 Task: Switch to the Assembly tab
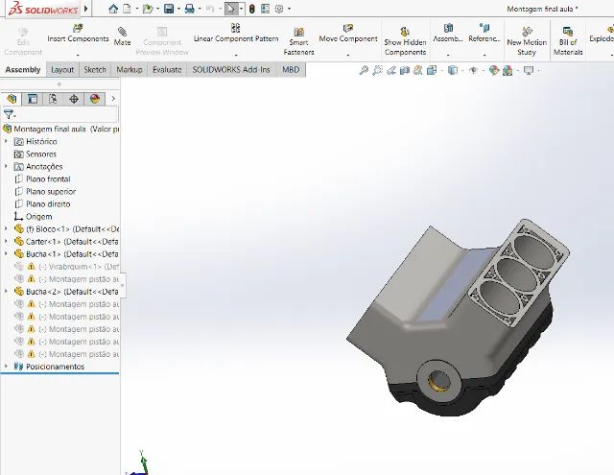point(23,70)
